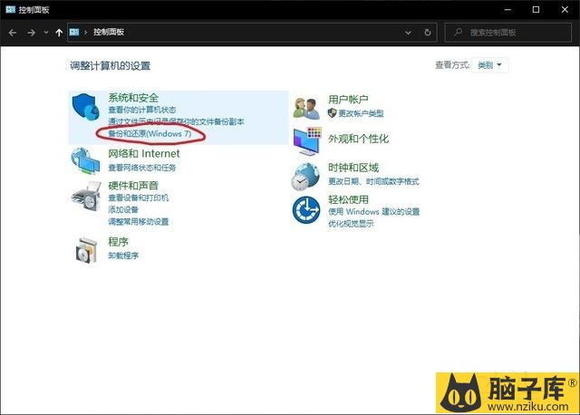Open the 类别 view-by dropdown

[x=489, y=65]
